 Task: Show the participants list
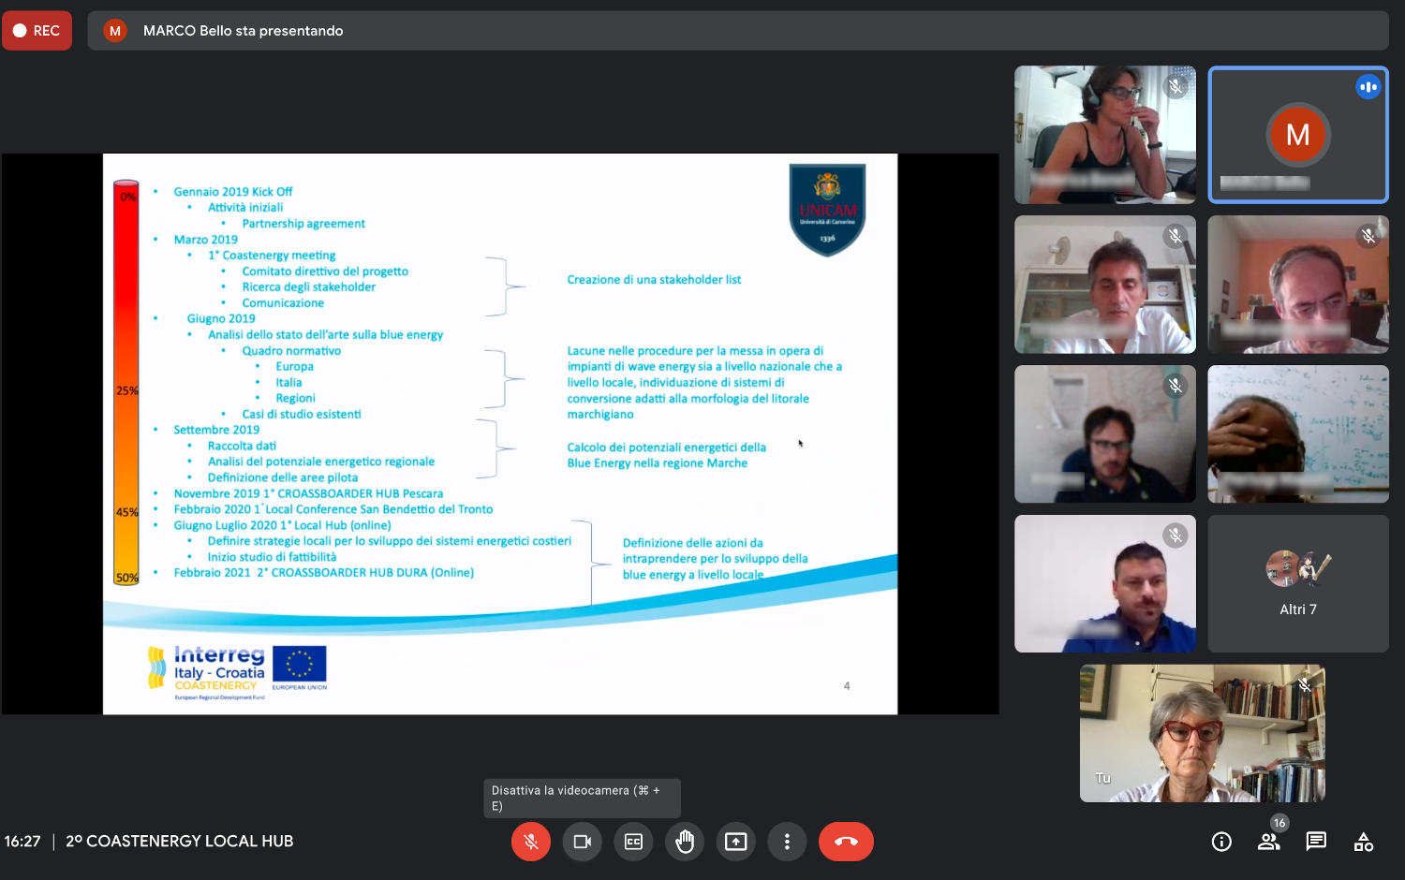tap(1269, 842)
